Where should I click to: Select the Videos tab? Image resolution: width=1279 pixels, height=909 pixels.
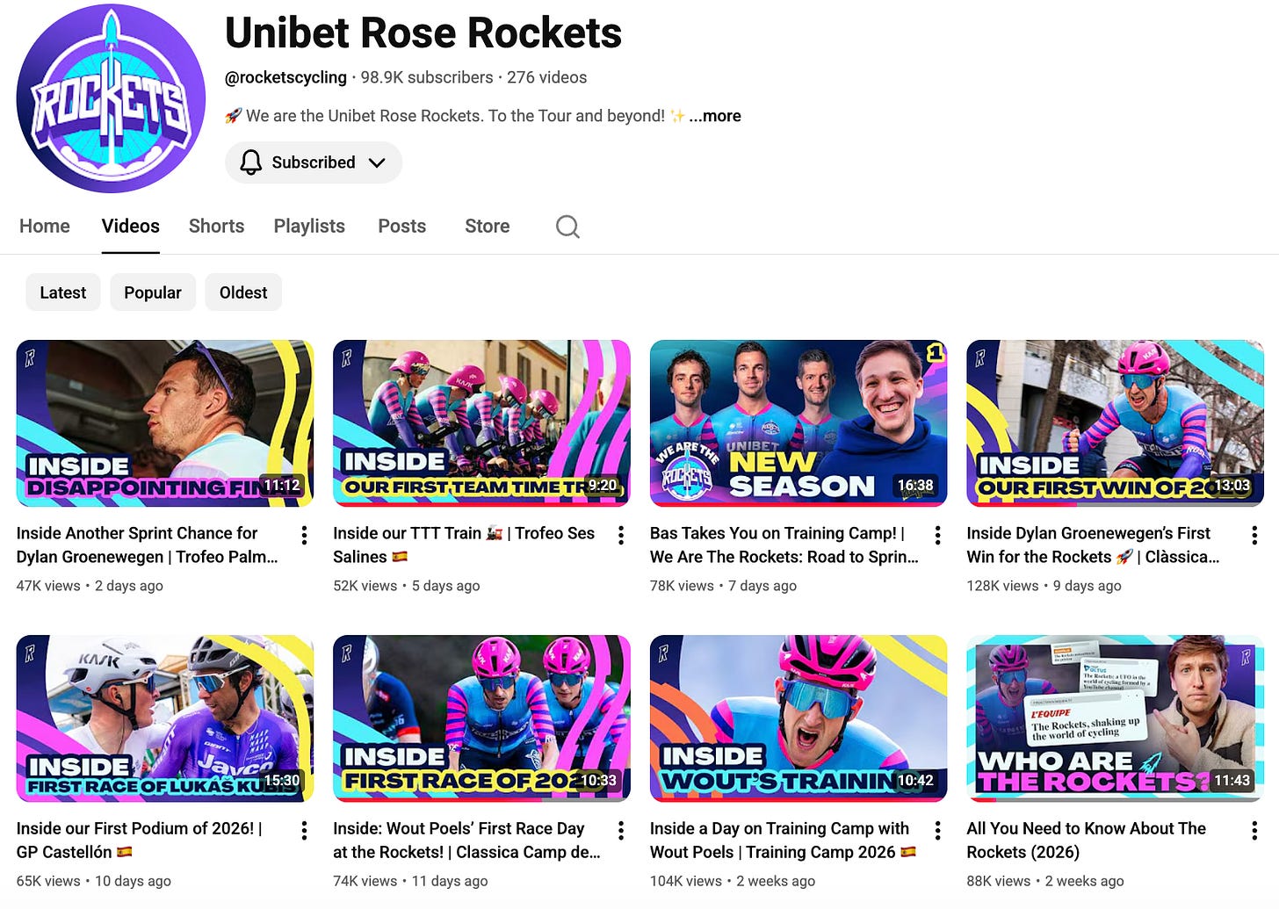131,226
